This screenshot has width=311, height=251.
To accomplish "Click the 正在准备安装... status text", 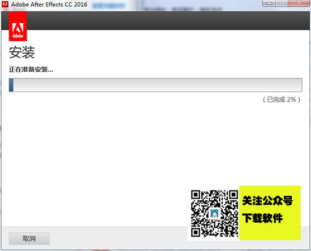I will tap(31, 69).
